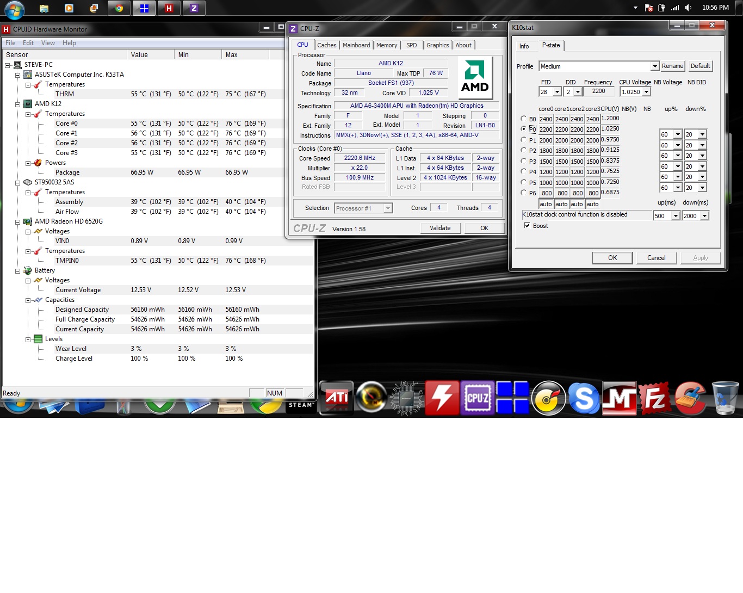Open the processor chip dock icon

click(406, 398)
